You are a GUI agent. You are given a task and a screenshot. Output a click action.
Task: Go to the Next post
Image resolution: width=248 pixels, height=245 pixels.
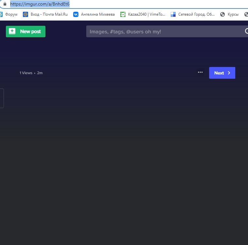tap(222, 73)
